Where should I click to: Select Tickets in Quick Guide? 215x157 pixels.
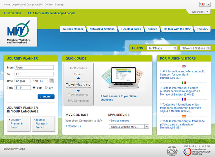pyautogui.click(x=78, y=74)
